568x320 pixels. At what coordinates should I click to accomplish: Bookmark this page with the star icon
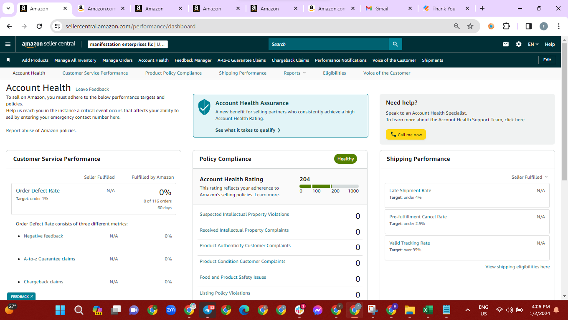470,26
